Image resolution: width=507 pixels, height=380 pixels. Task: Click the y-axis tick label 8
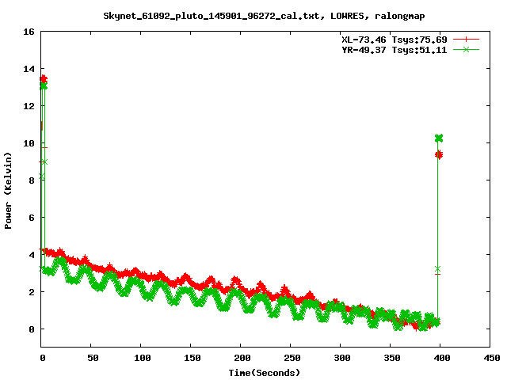31,180
